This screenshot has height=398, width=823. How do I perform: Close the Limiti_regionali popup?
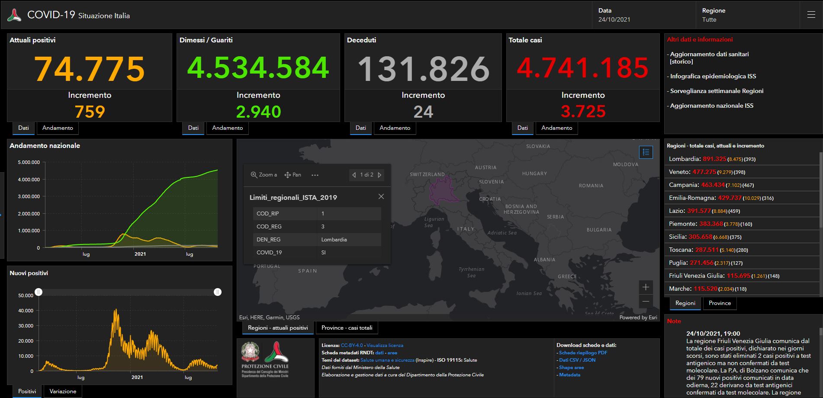coord(381,196)
